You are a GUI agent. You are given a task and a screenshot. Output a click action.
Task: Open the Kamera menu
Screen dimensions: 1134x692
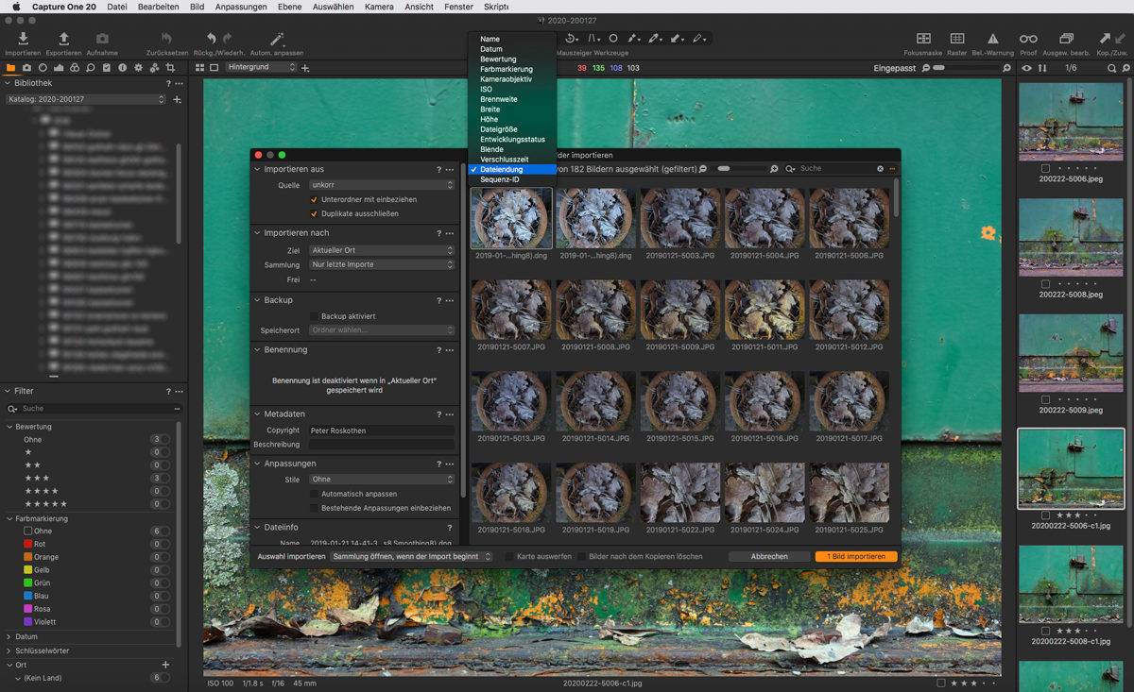pos(379,7)
